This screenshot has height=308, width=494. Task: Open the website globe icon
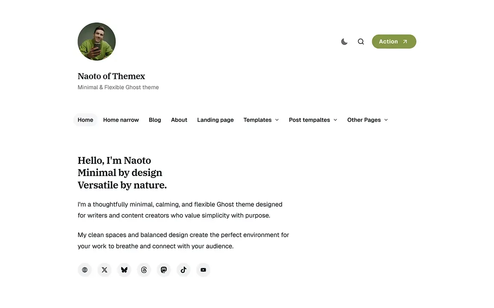[x=85, y=269]
